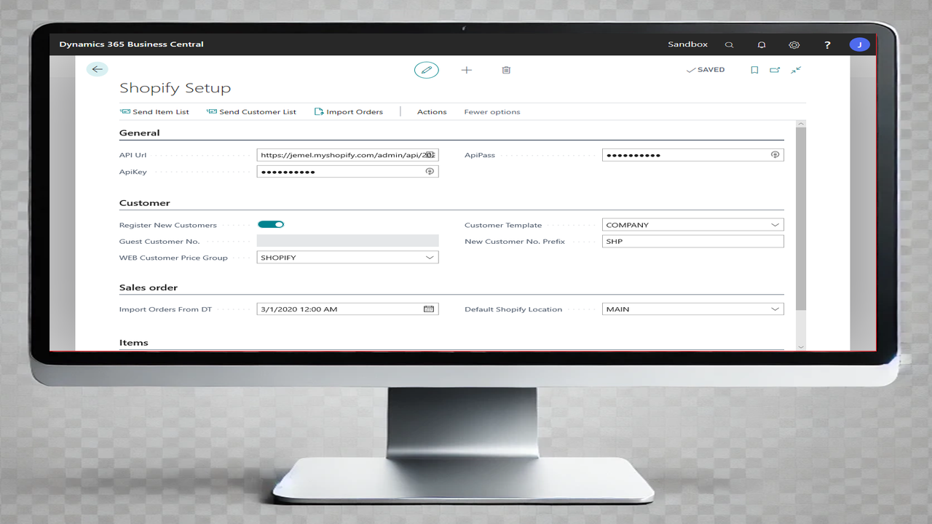Viewport: 932px width, 524px height.
Task: Reveal the ApiKey password field
Action: click(430, 171)
